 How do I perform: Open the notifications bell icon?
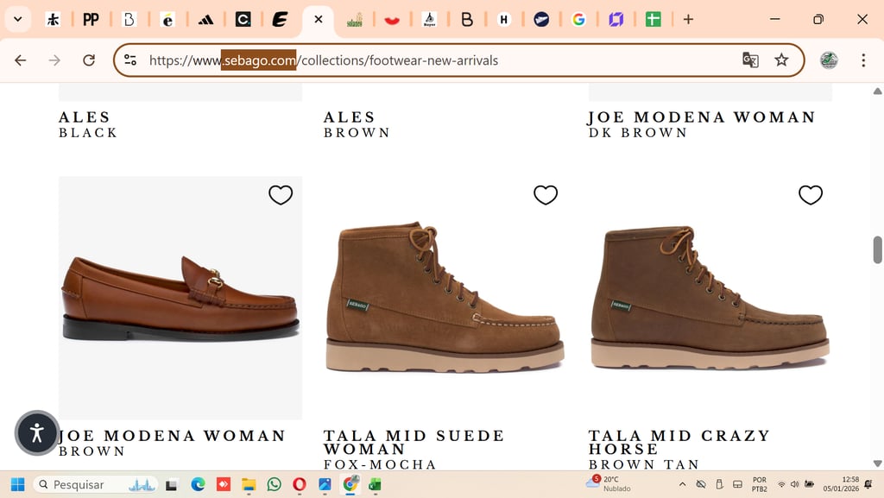pos(868,484)
